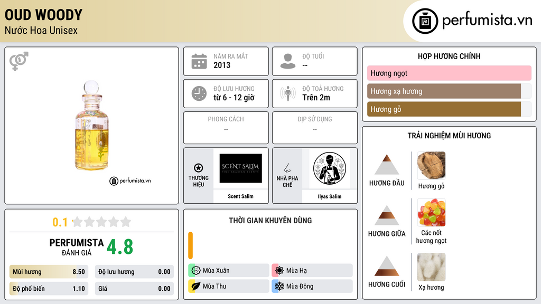Click the calendar icon for release year
The image size is (541, 304).
pos(199,61)
